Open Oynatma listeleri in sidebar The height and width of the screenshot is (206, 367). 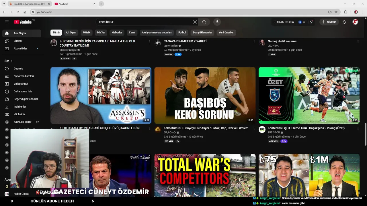coord(22,76)
